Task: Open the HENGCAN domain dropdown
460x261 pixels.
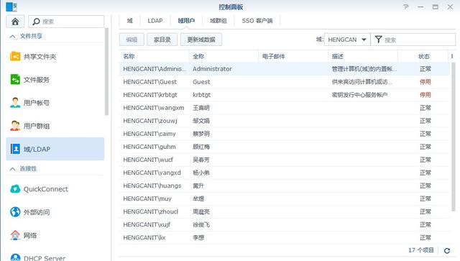Action: (x=347, y=40)
